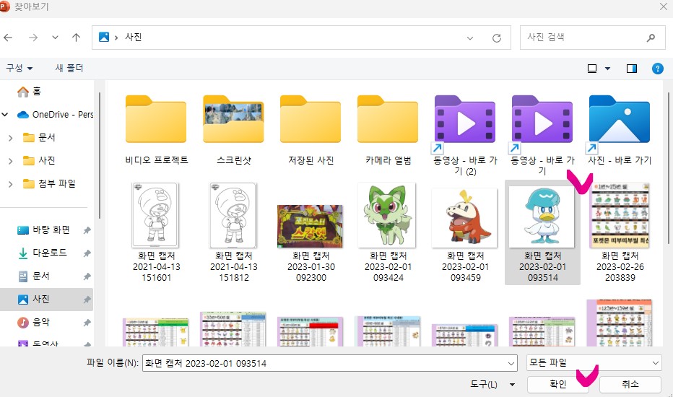Expand the OneDrive 문서 folder
Viewport: 673px width, 397px height.
point(11,138)
